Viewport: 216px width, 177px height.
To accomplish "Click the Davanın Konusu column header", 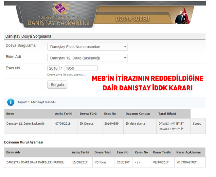I will point(137,114).
